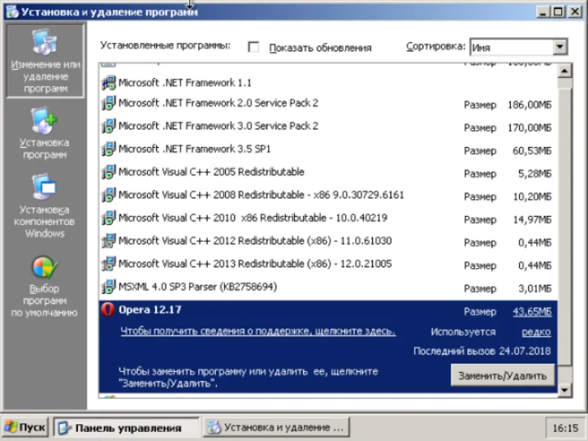Select Visual C++ 2010 x86 10.0.40219 text
The image size is (588, 441).
(253, 218)
